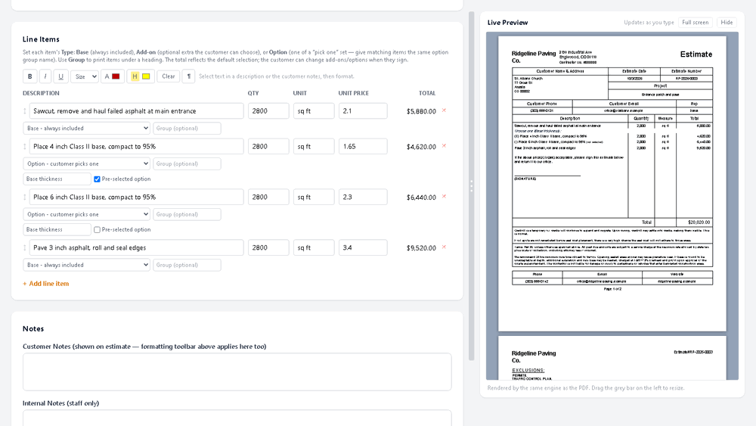Viewport: 756px width, 426px height.
Task: Edit unit price 3.4 field
Action: click(x=363, y=248)
